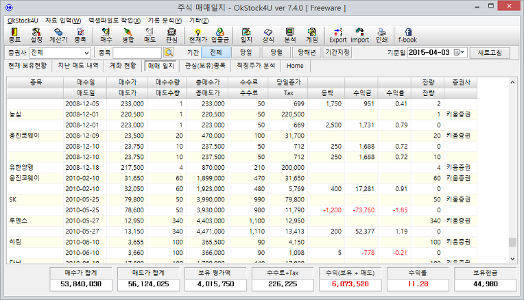The width and height of the screenshot is (524, 300).
Task: Click the 새로고침 refresh button
Action: tap(495, 53)
